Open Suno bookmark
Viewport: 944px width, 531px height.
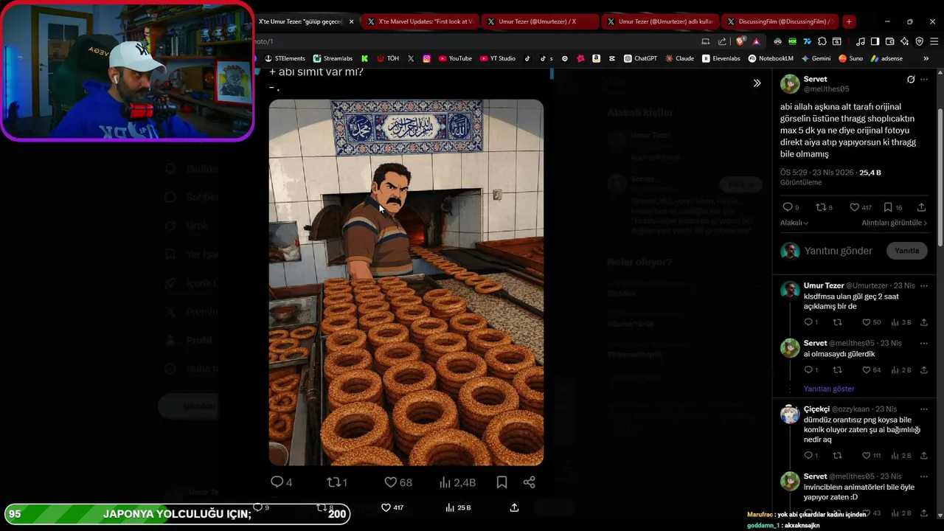tap(850, 58)
